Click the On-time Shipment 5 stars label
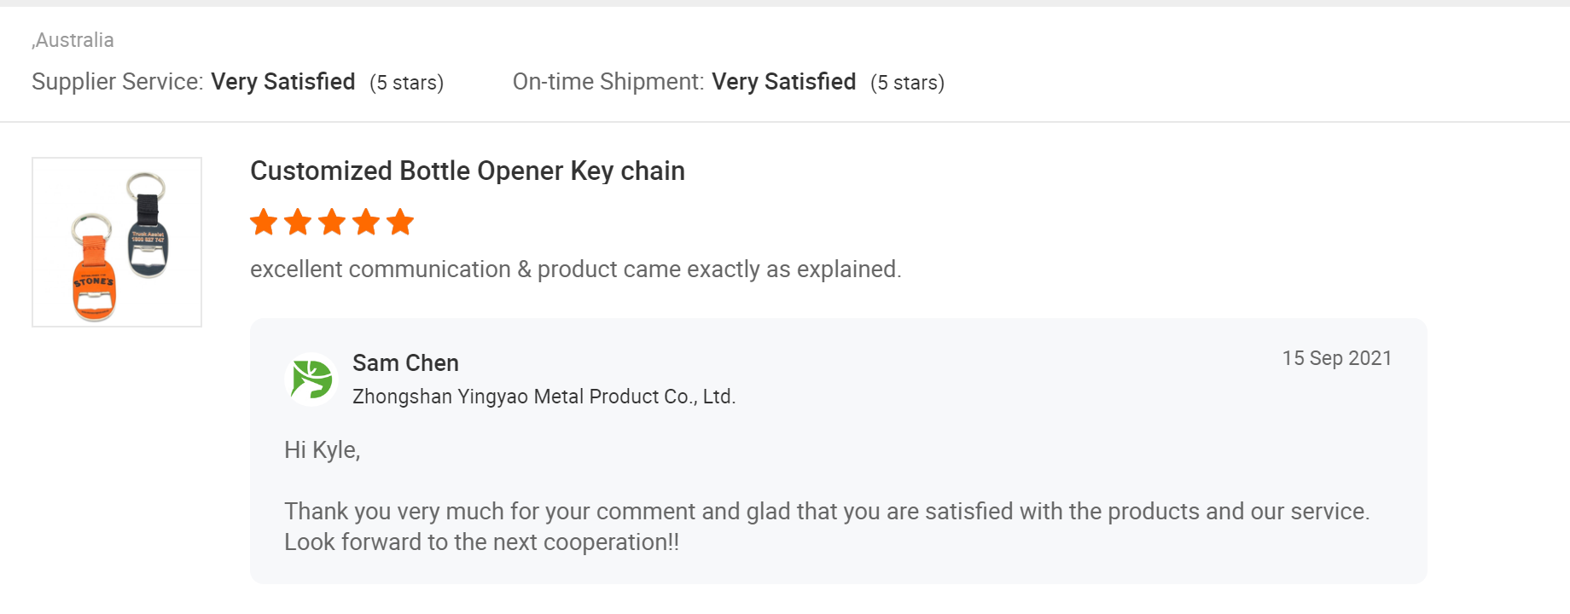1570x614 pixels. coord(908,83)
